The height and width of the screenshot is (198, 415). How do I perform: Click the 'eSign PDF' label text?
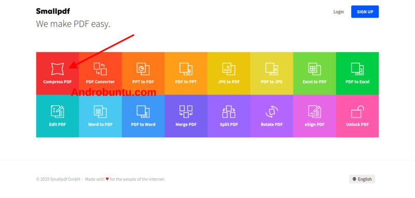[x=315, y=125]
